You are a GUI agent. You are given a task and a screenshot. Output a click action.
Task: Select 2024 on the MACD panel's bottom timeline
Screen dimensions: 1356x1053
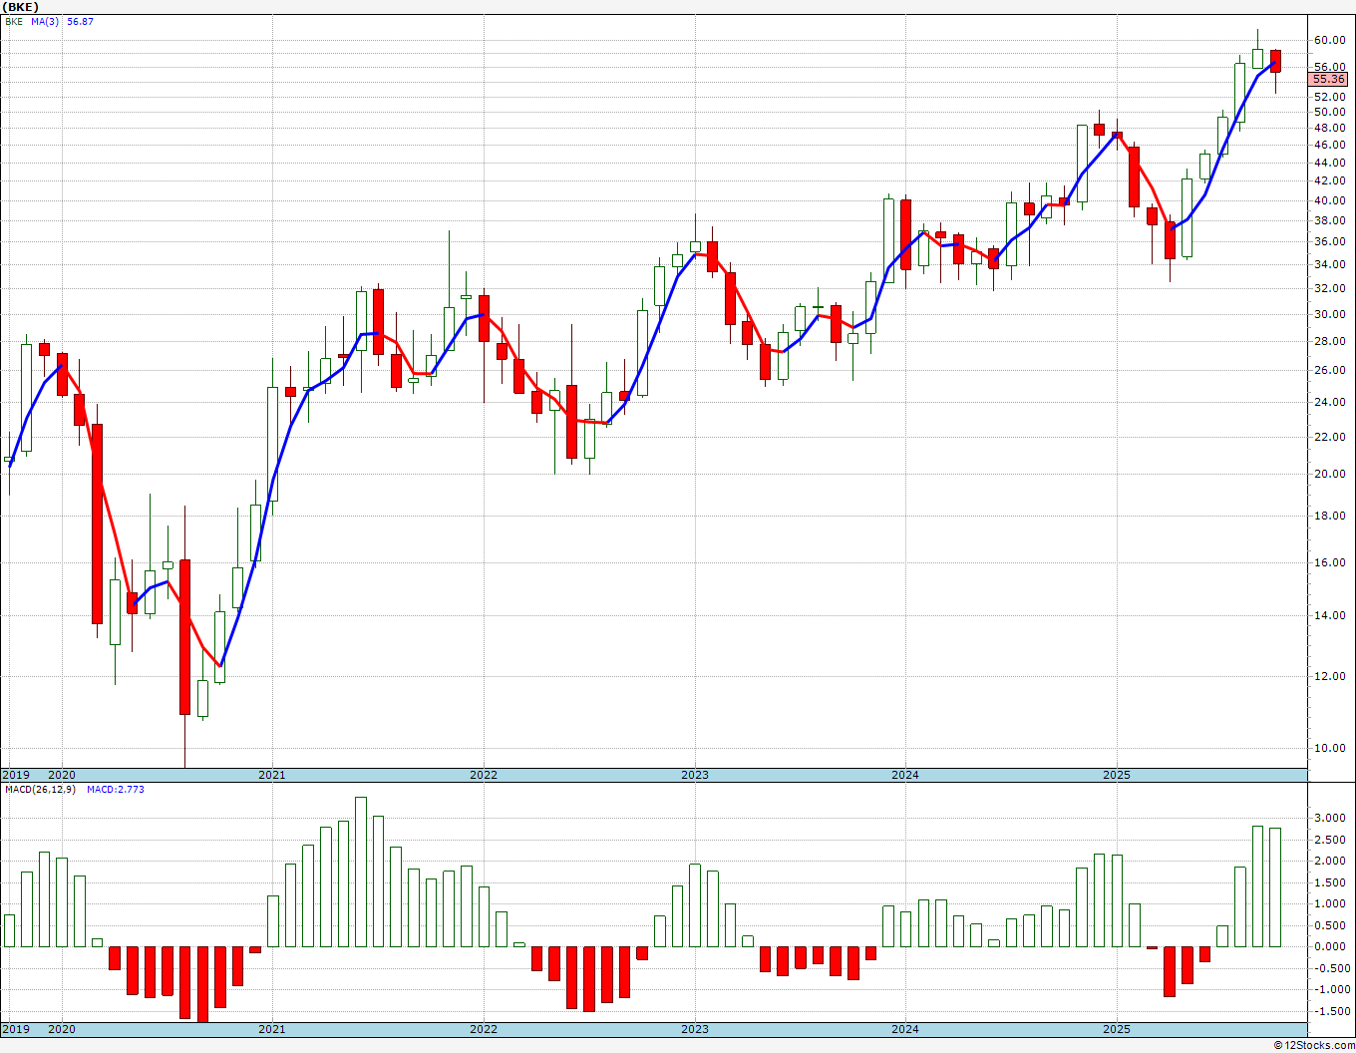tap(905, 1029)
